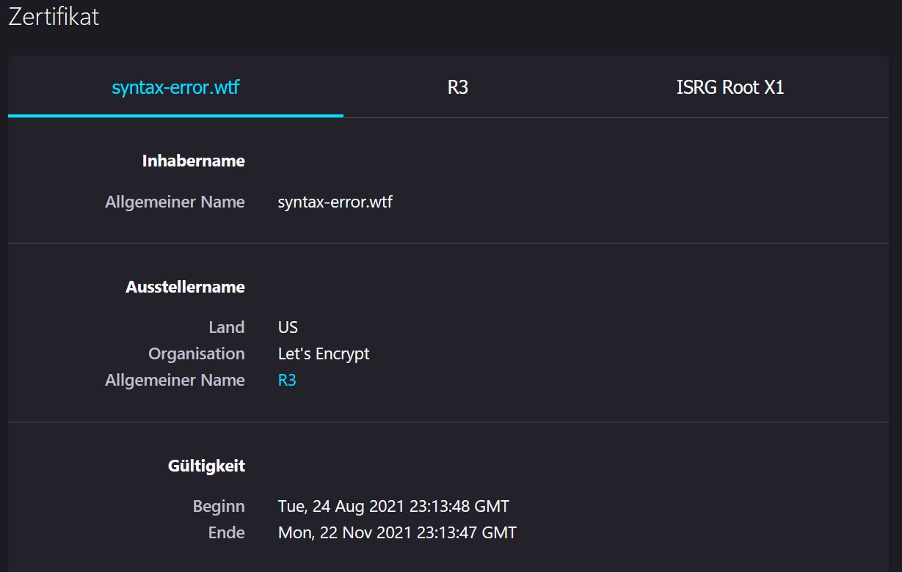This screenshot has width=902, height=572.
Task: Click the Ausstellername section heading
Action: tap(185, 287)
